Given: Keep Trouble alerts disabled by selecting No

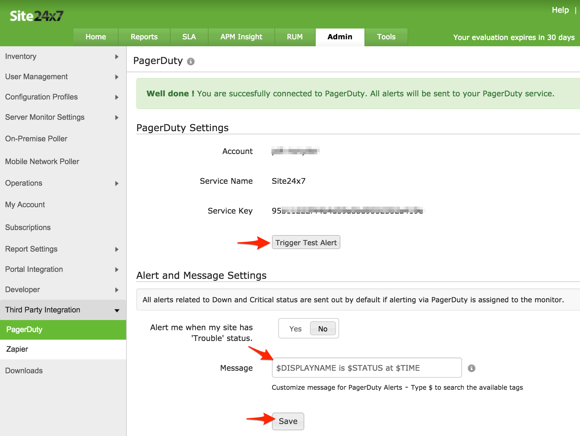Looking at the screenshot, I should [x=323, y=329].
